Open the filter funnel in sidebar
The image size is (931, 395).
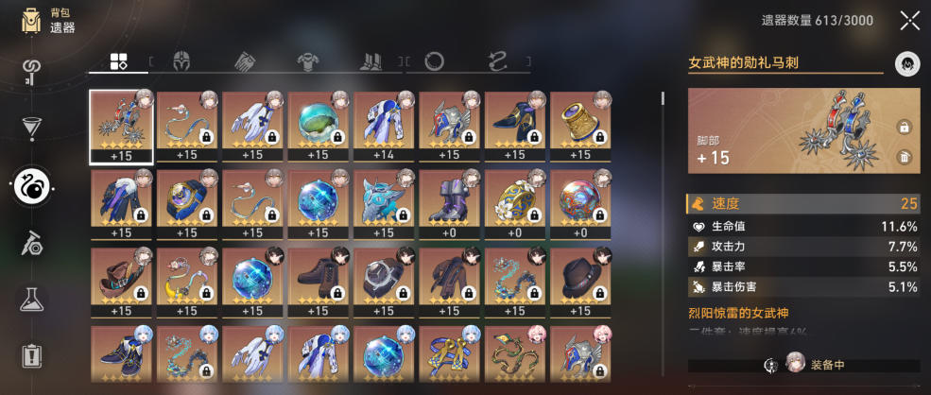(31, 129)
